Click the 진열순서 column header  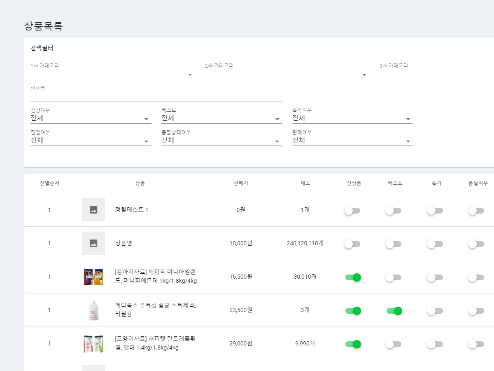point(49,183)
